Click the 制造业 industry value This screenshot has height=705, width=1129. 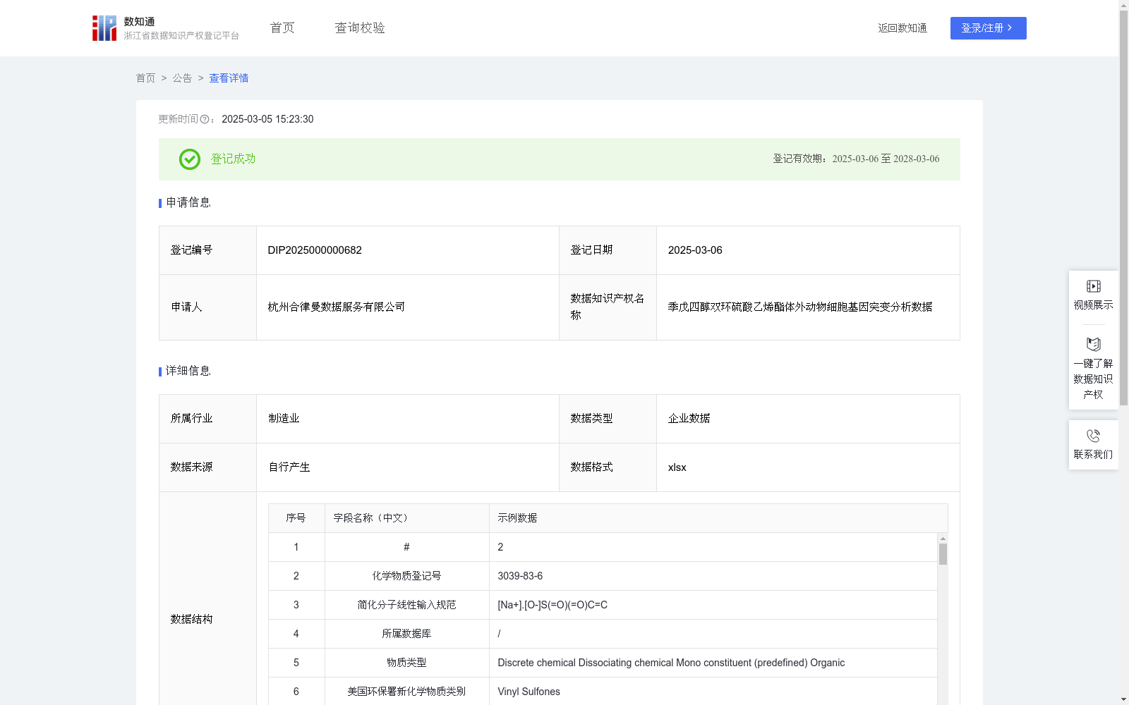[x=284, y=419]
